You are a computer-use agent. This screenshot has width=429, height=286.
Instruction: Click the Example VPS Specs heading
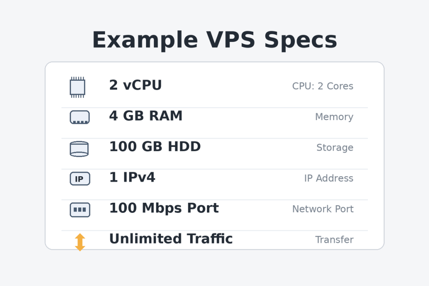coord(214,41)
